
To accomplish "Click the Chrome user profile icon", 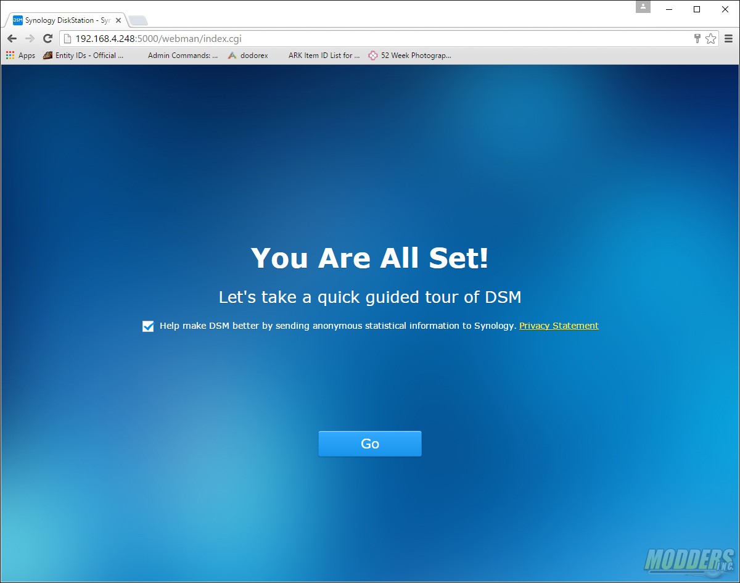I will [643, 7].
